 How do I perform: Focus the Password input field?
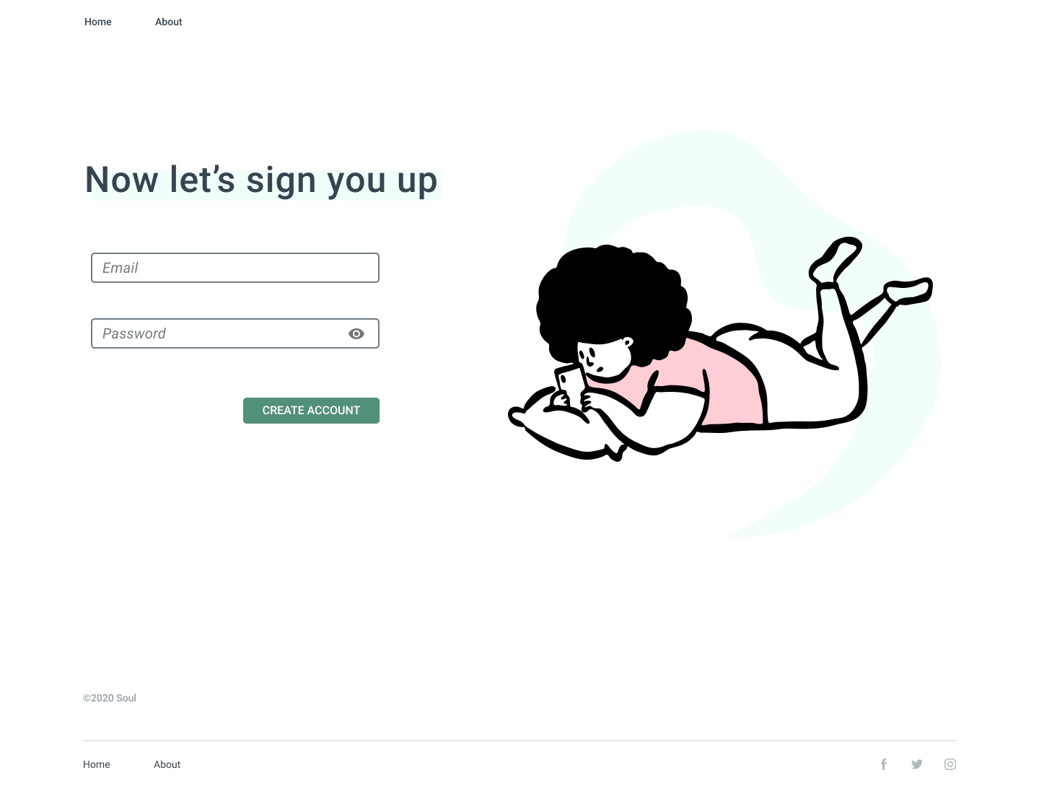click(235, 333)
